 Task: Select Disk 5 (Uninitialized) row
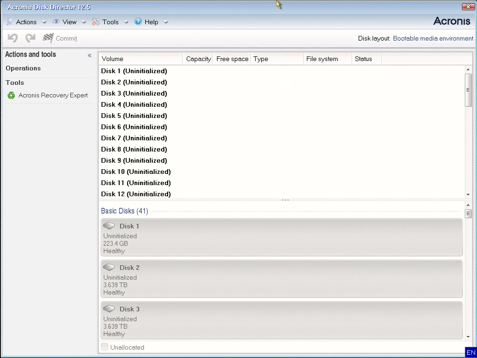click(x=282, y=116)
